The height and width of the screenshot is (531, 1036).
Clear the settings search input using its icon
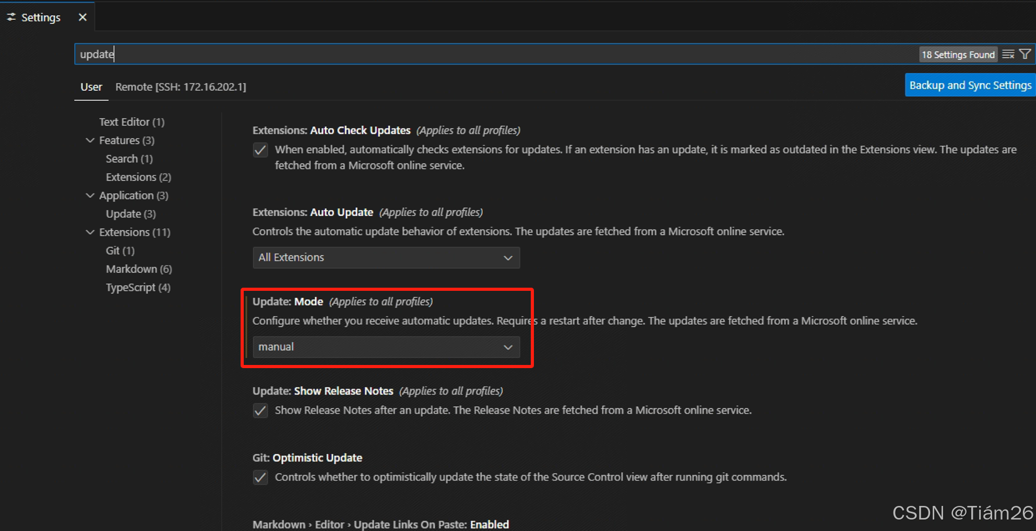tap(1008, 54)
